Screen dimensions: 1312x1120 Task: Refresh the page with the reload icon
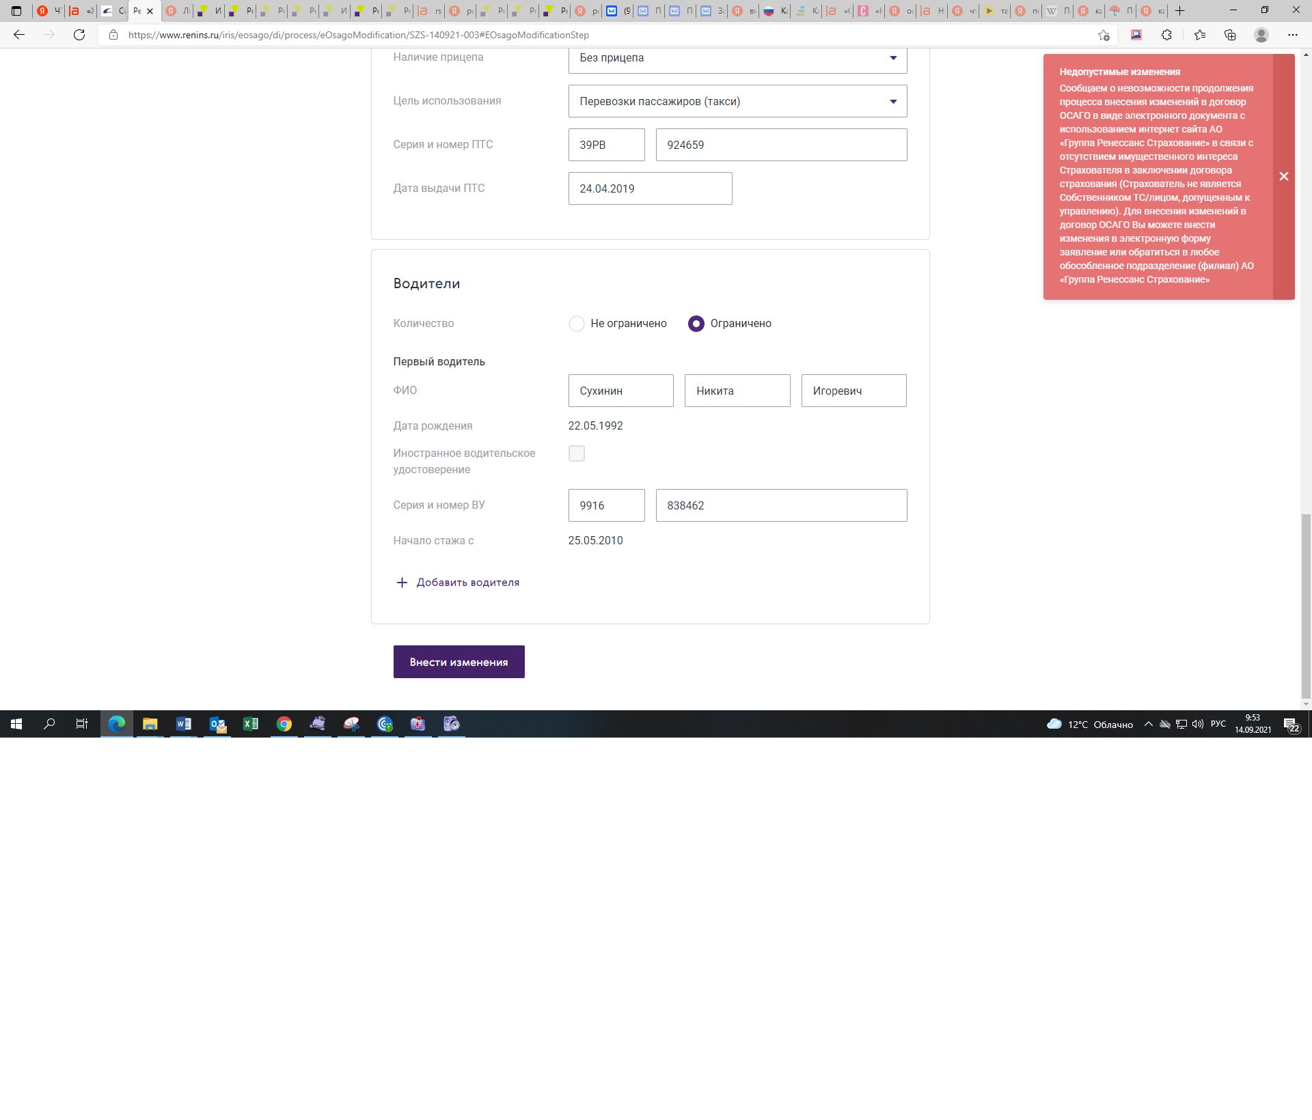click(79, 35)
